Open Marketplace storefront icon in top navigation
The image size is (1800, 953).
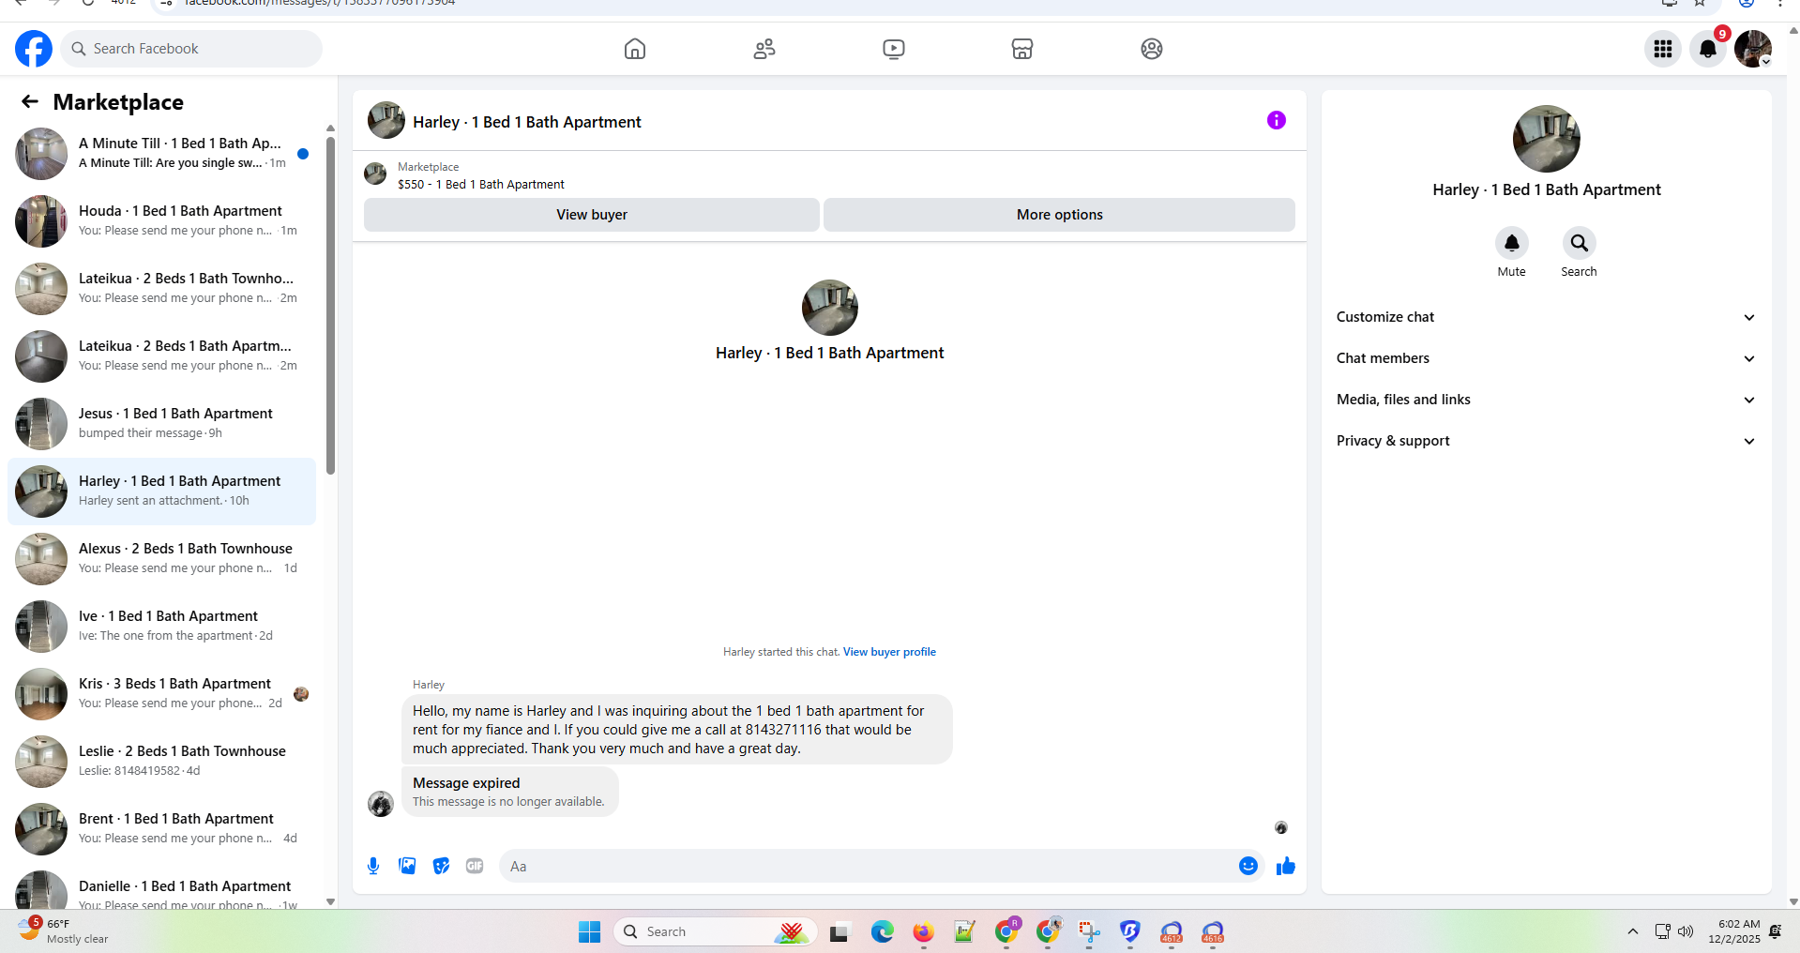pos(1022,49)
